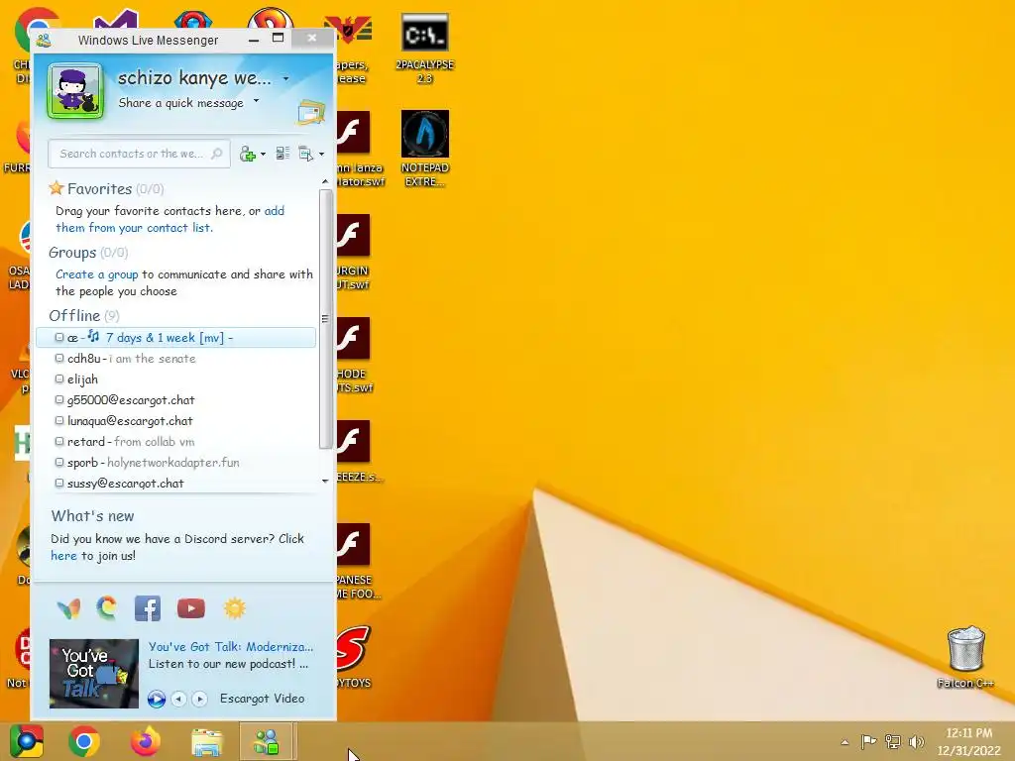This screenshot has height=761, width=1015.
Task: Click the MSN butterfly icon
Action: click(x=68, y=609)
